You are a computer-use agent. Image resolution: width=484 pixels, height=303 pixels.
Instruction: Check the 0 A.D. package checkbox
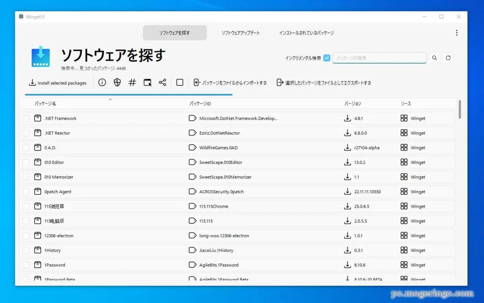pyautogui.click(x=26, y=148)
